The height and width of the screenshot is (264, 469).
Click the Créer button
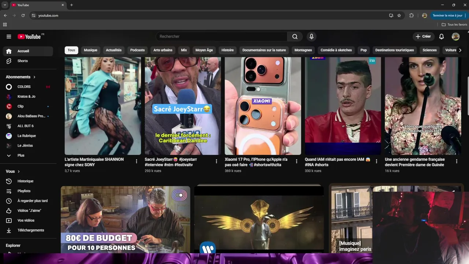tap(423, 37)
